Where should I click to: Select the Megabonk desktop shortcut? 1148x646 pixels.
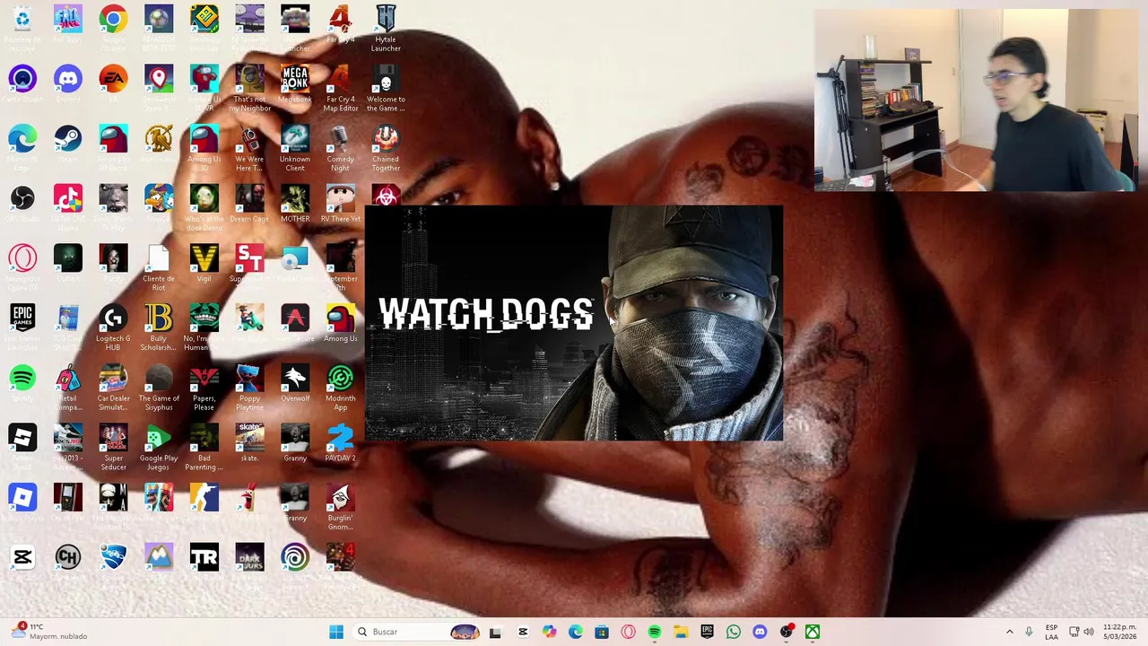(295, 79)
